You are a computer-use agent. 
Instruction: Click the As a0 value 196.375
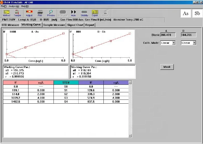click(18, 70)
